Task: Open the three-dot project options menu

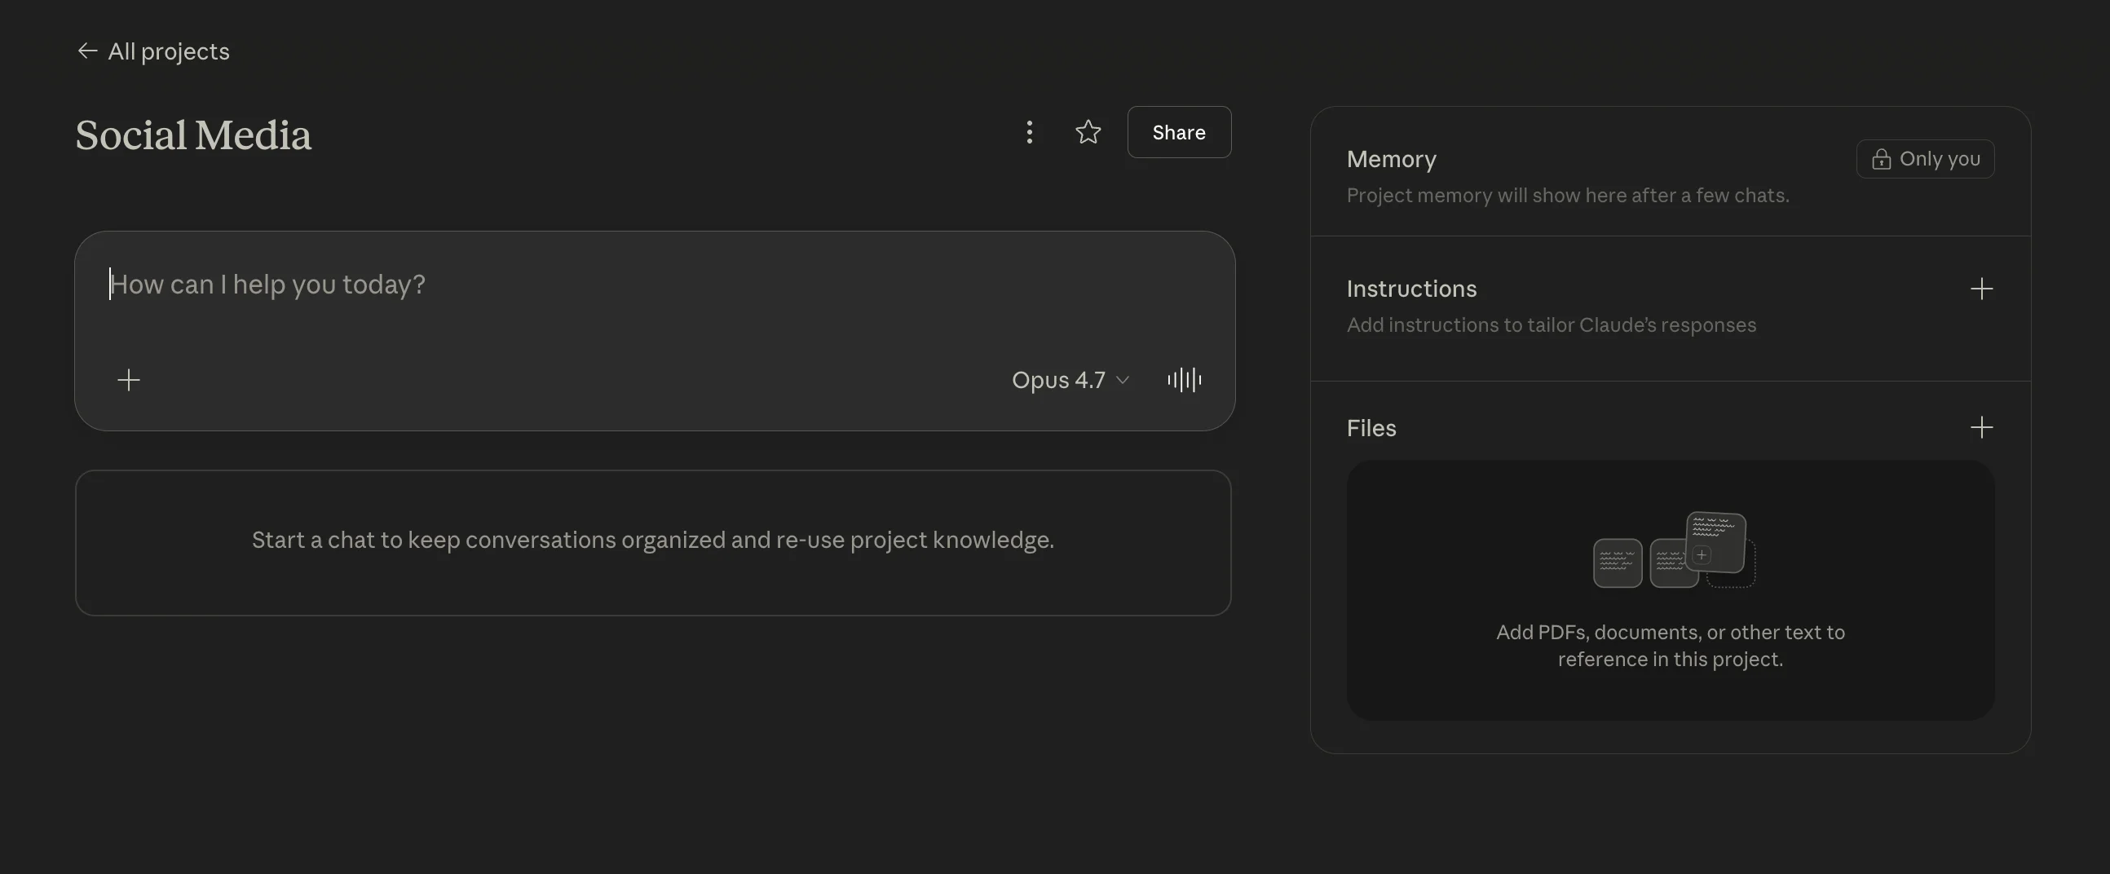Action: (1030, 132)
